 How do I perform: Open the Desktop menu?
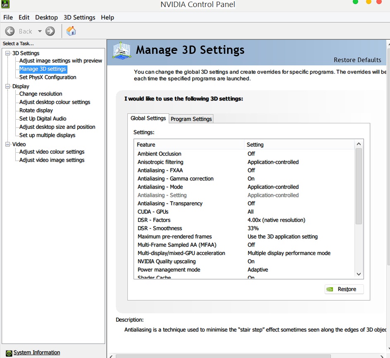pyautogui.click(x=46, y=17)
